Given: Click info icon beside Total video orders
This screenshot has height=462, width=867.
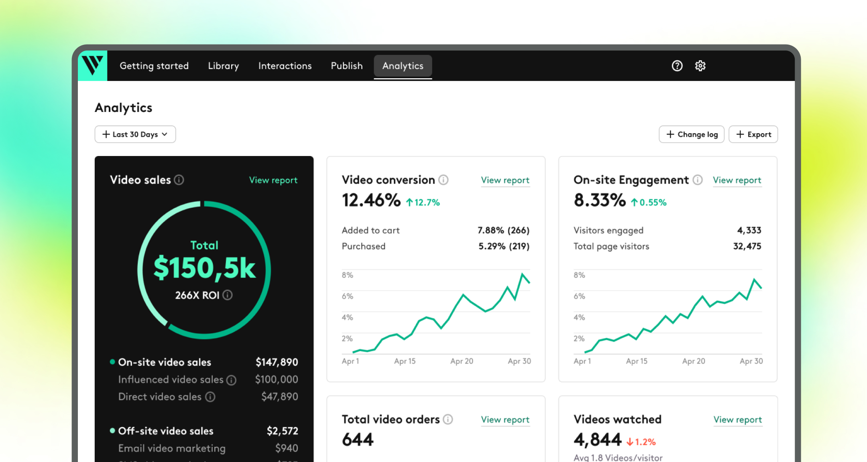Looking at the screenshot, I should point(448,419).
